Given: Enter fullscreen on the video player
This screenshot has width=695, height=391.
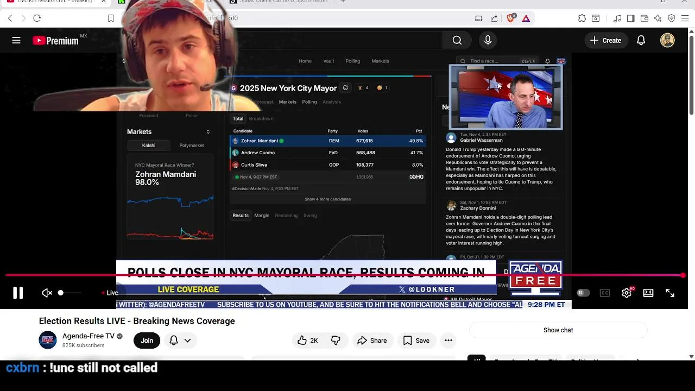Looking at the screenshot, I should tap(670, 293).
